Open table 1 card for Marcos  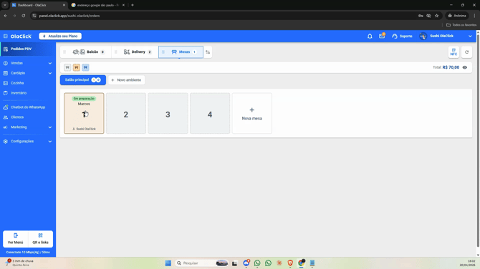[84, 114]
